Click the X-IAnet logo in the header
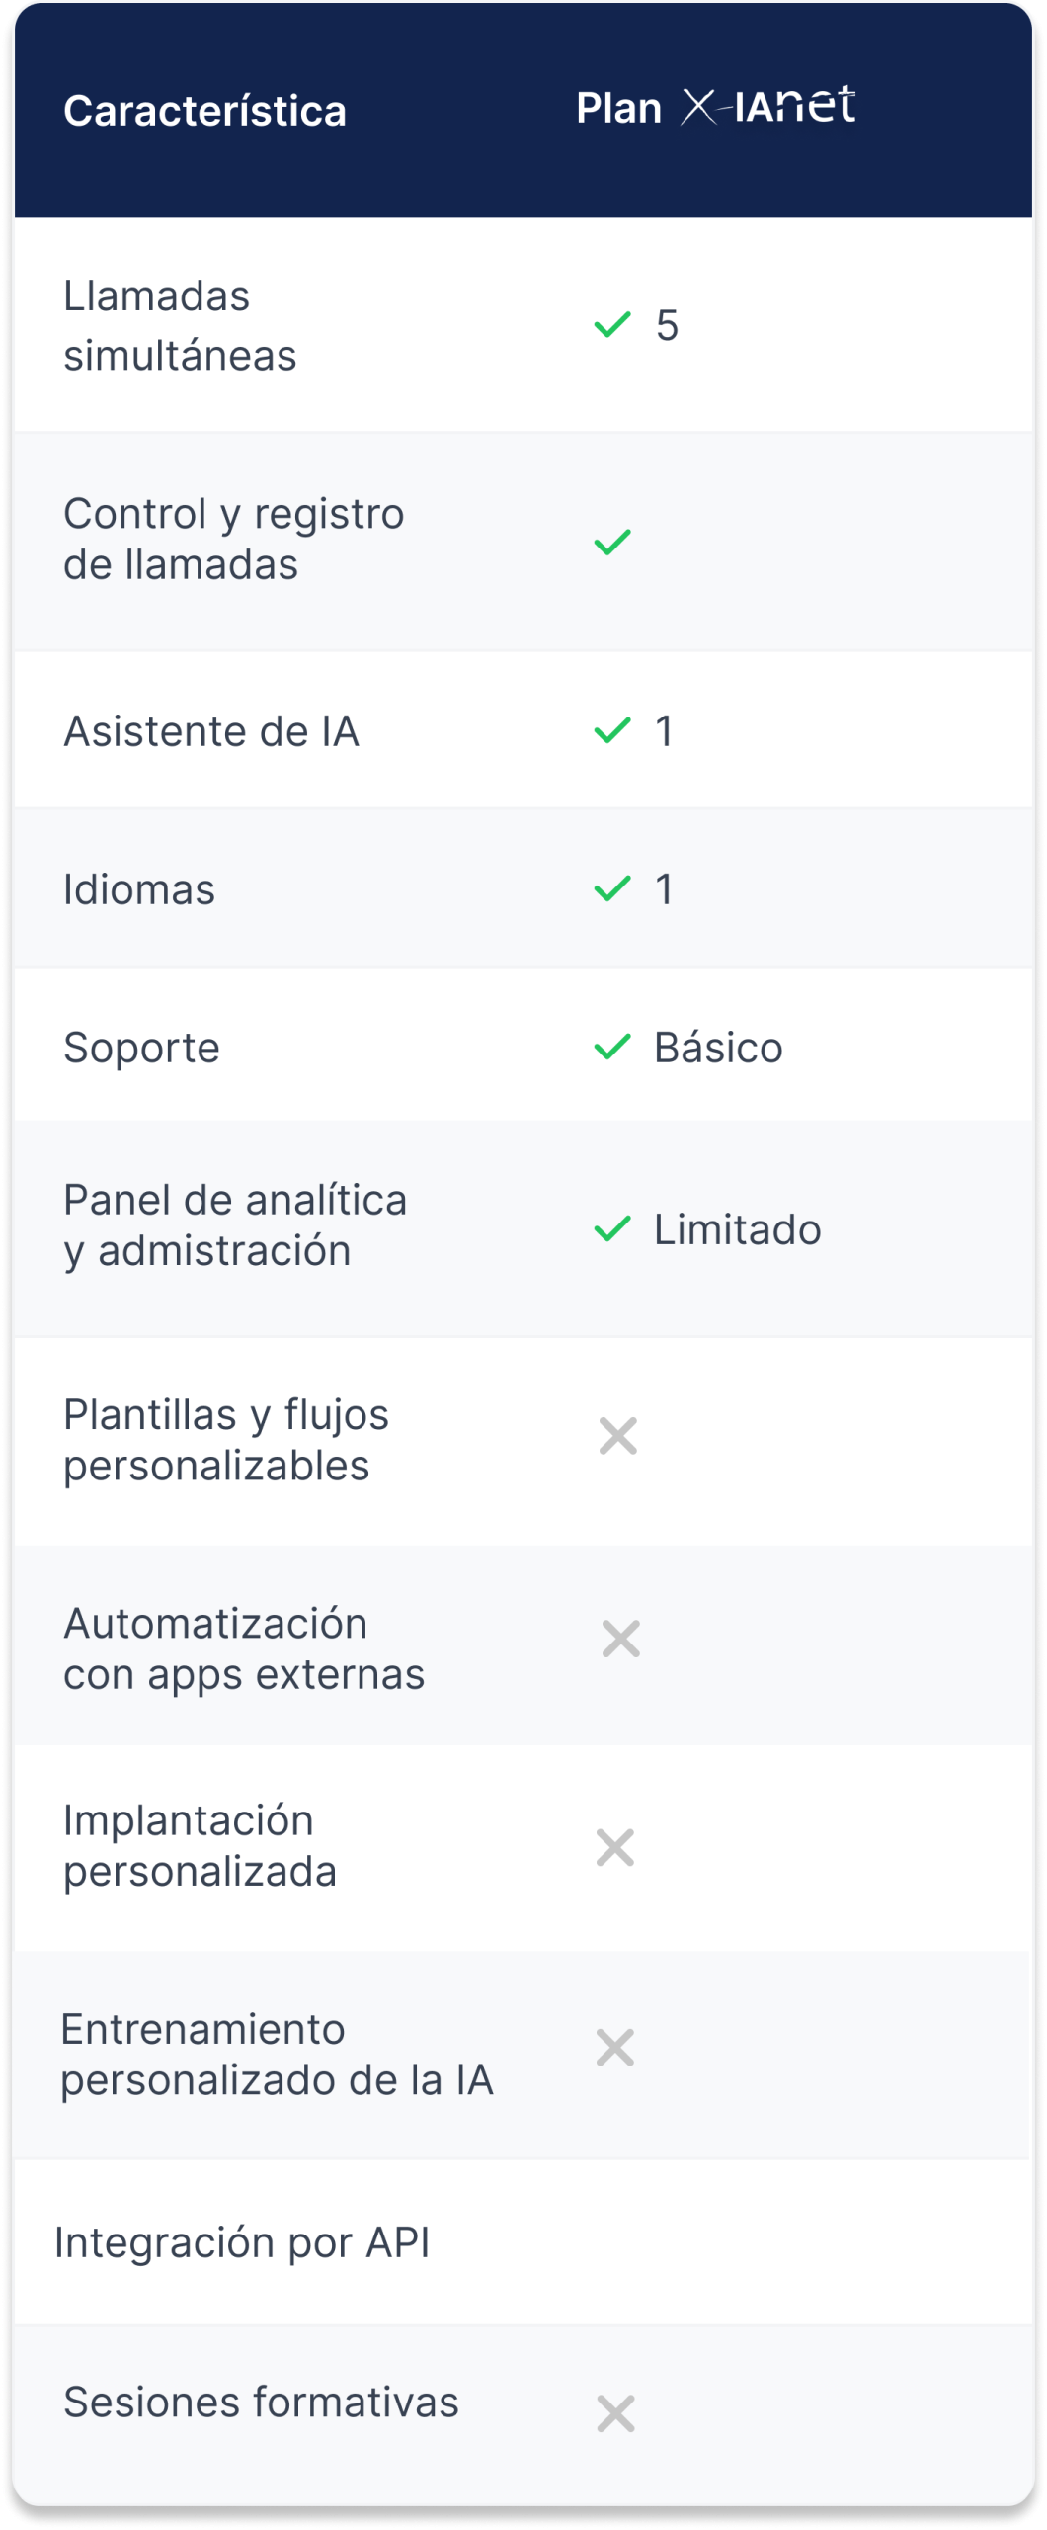The height and width of the screenshot is (2530, 1047). tap(767, 106)
